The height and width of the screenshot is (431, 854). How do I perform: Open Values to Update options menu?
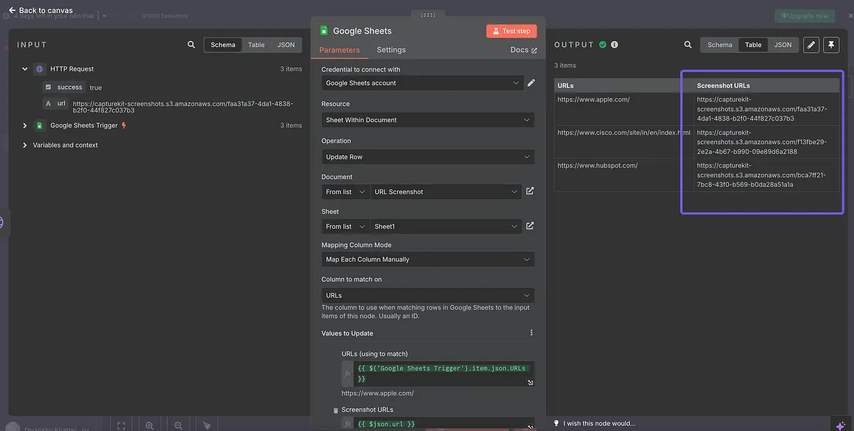(x=531, y=333)
